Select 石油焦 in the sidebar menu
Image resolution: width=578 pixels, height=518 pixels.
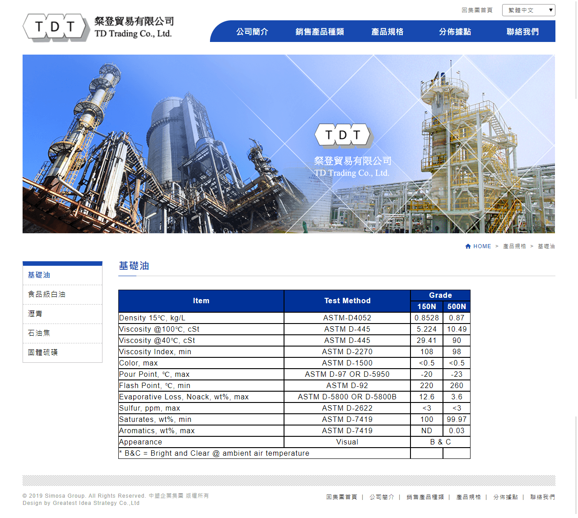click(x=39, y=333)
